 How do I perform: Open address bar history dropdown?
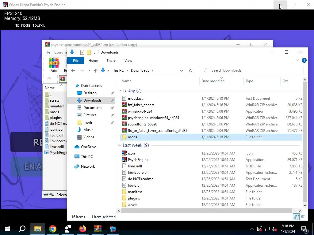(182, 71)
